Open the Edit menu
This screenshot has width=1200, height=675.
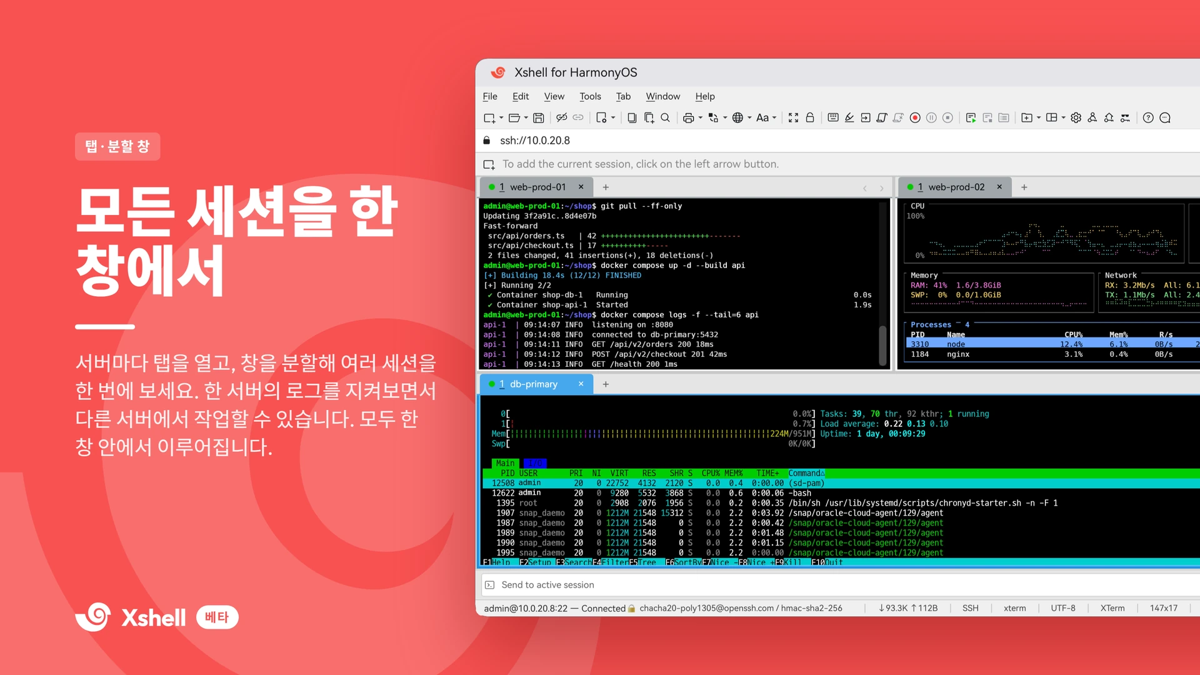click(521, 96)
